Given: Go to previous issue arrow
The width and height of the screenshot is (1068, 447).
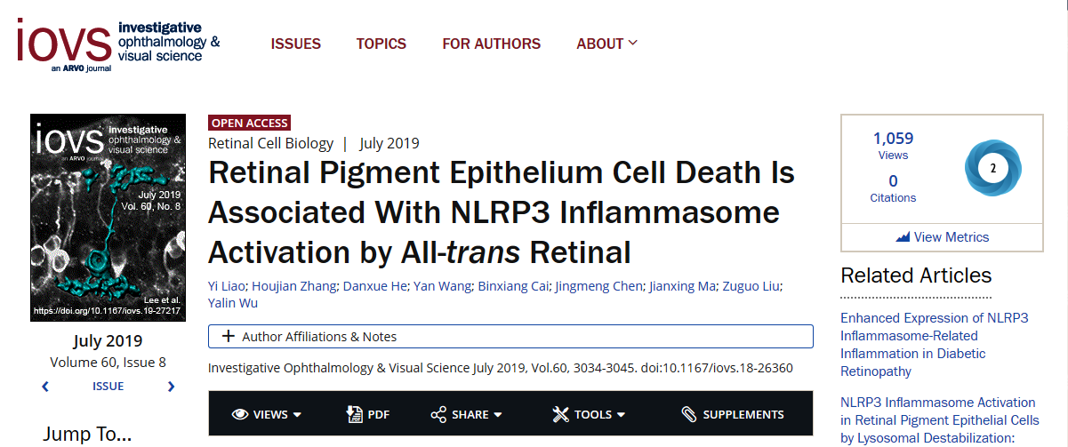Looking at the screenshot, I should 45,387.
